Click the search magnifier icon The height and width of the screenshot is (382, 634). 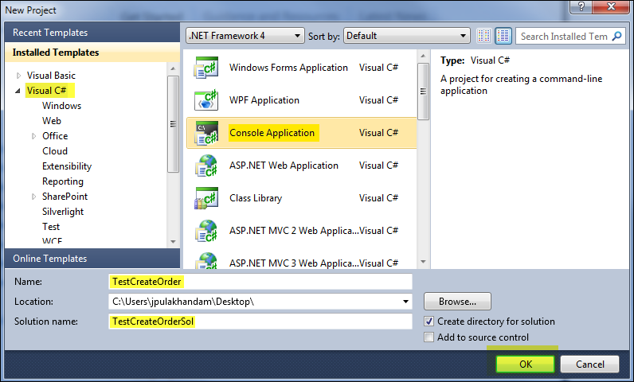617,37
